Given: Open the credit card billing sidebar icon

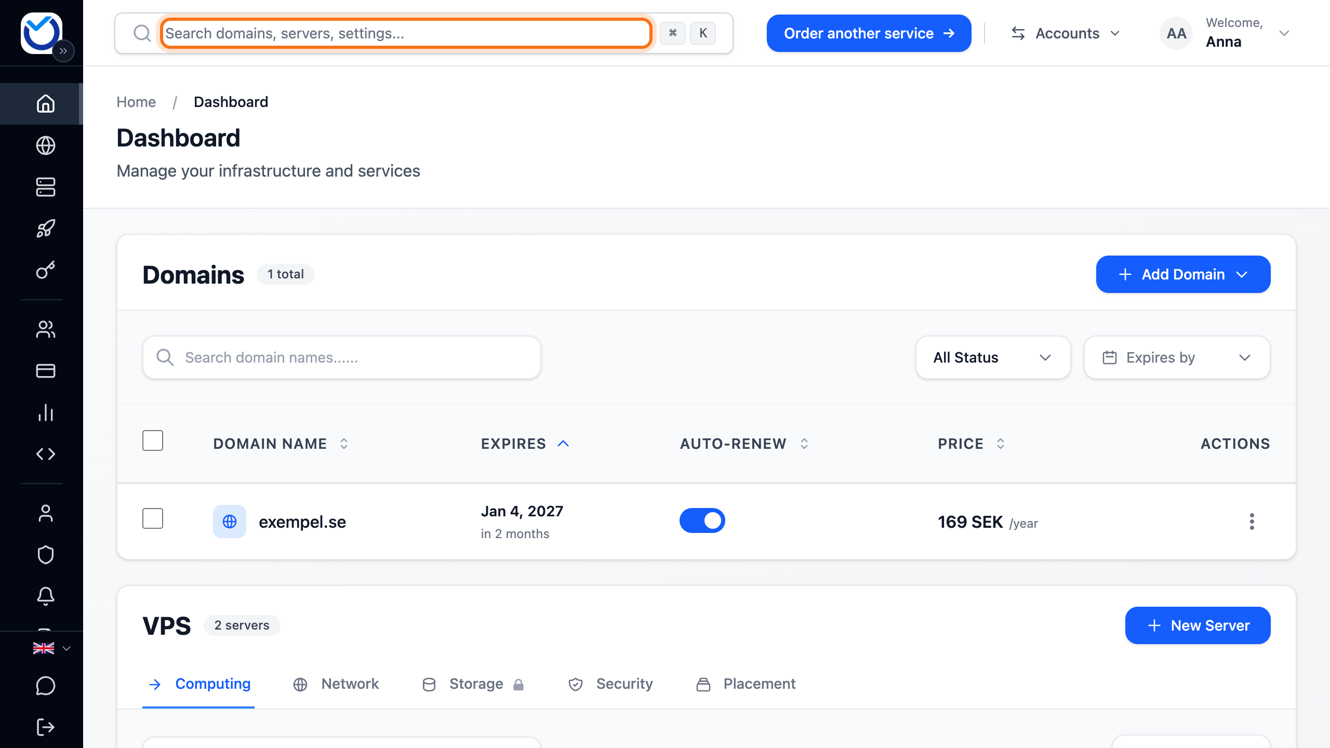Looking at the screenshot, I should point(46,371).
